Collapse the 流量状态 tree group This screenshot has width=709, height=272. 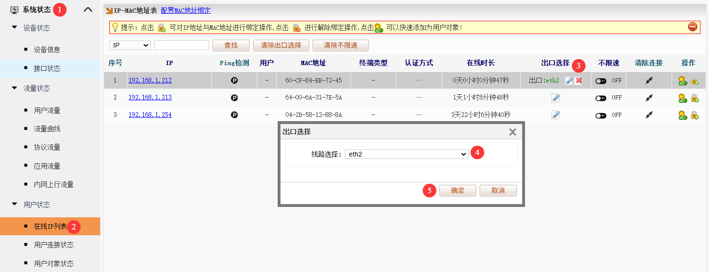14,88
